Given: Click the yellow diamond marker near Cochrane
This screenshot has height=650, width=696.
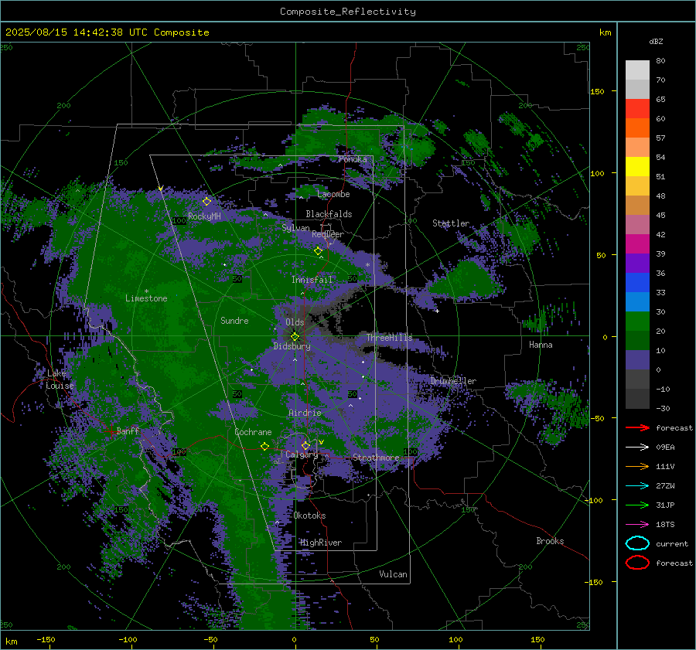Looking at the screenshot, I should tap(265, 446).
